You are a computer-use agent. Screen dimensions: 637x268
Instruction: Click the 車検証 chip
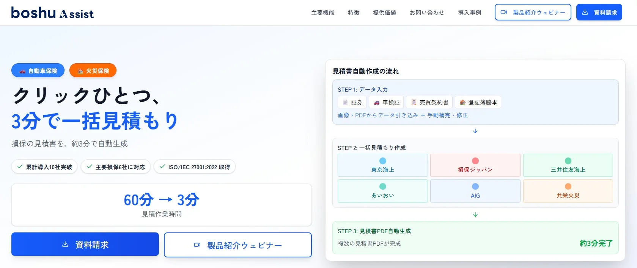point(386,102)
